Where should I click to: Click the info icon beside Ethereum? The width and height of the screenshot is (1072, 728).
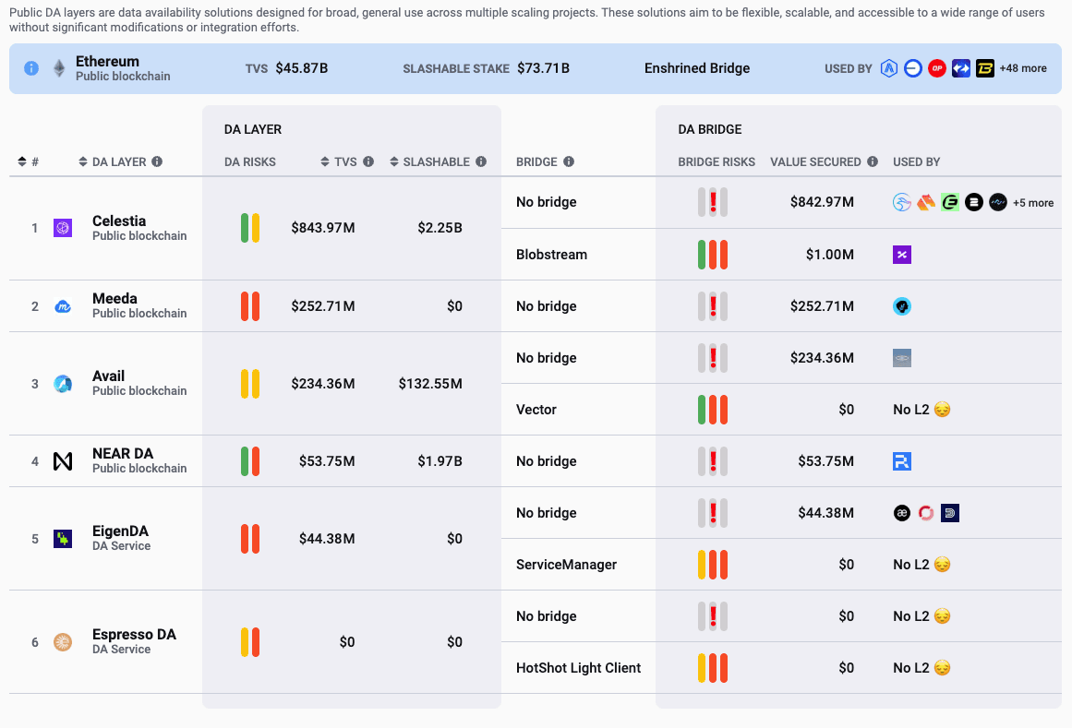click(x=31, y=68)
